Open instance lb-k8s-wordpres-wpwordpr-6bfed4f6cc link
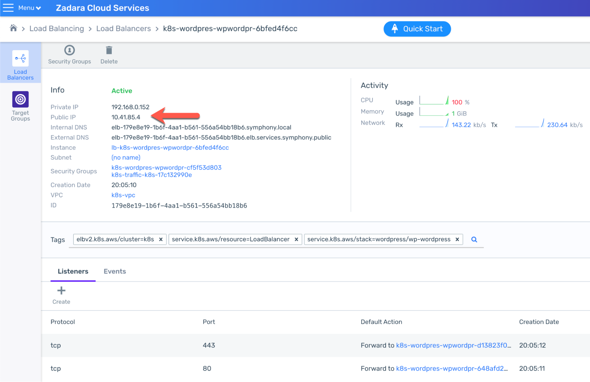 [x=170, y=147]
